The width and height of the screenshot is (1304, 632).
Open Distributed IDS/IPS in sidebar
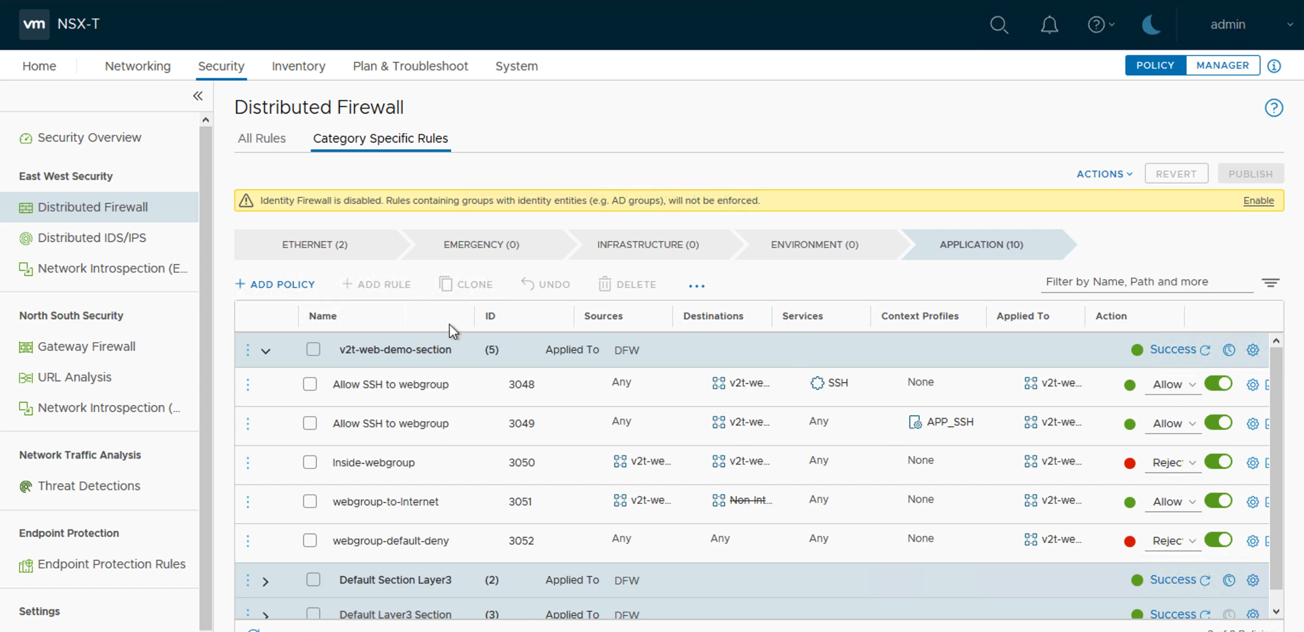tap(92, 238)
